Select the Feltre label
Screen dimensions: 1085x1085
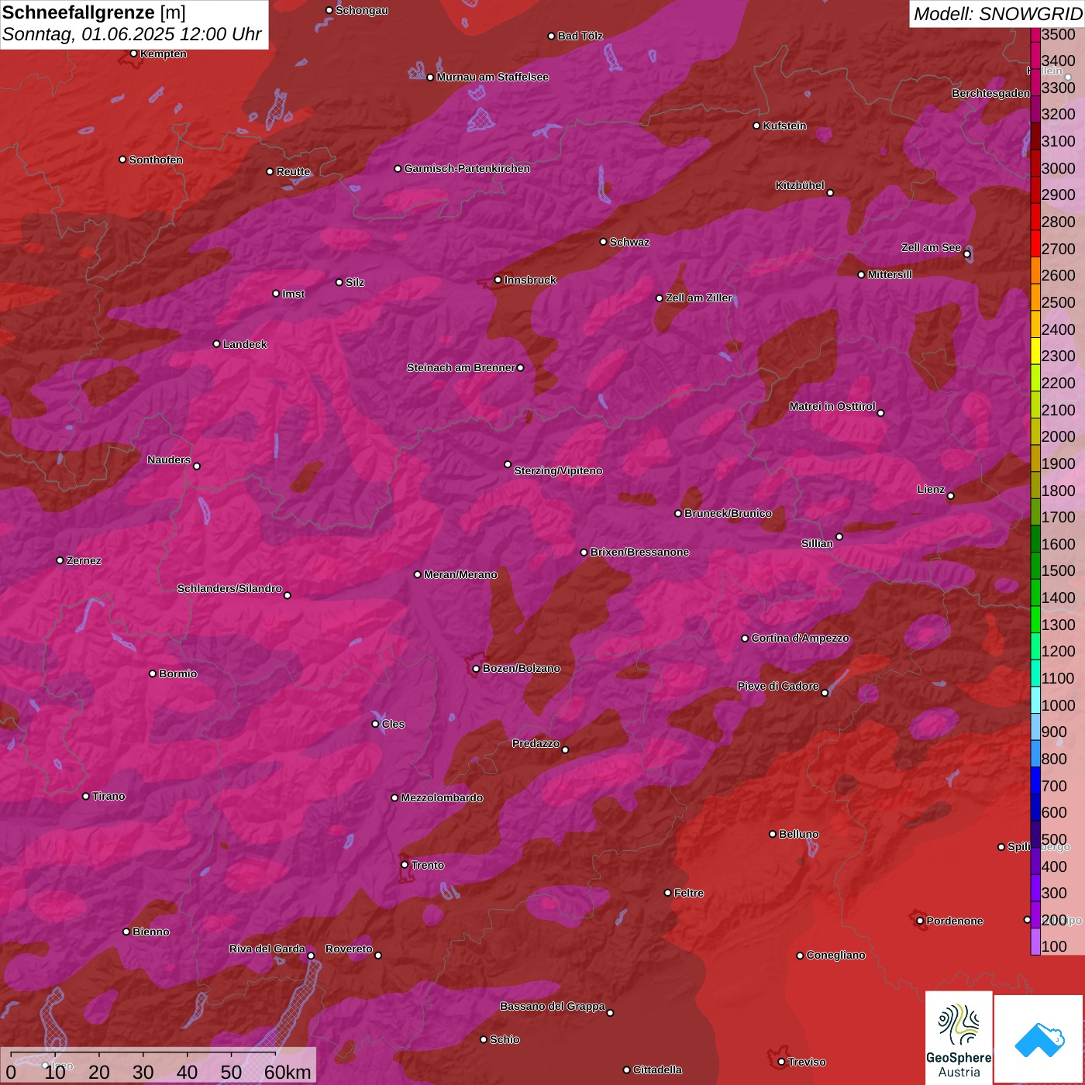[689, 893]
